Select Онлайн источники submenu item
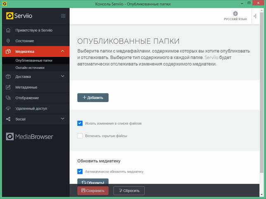 coord(36,68)
